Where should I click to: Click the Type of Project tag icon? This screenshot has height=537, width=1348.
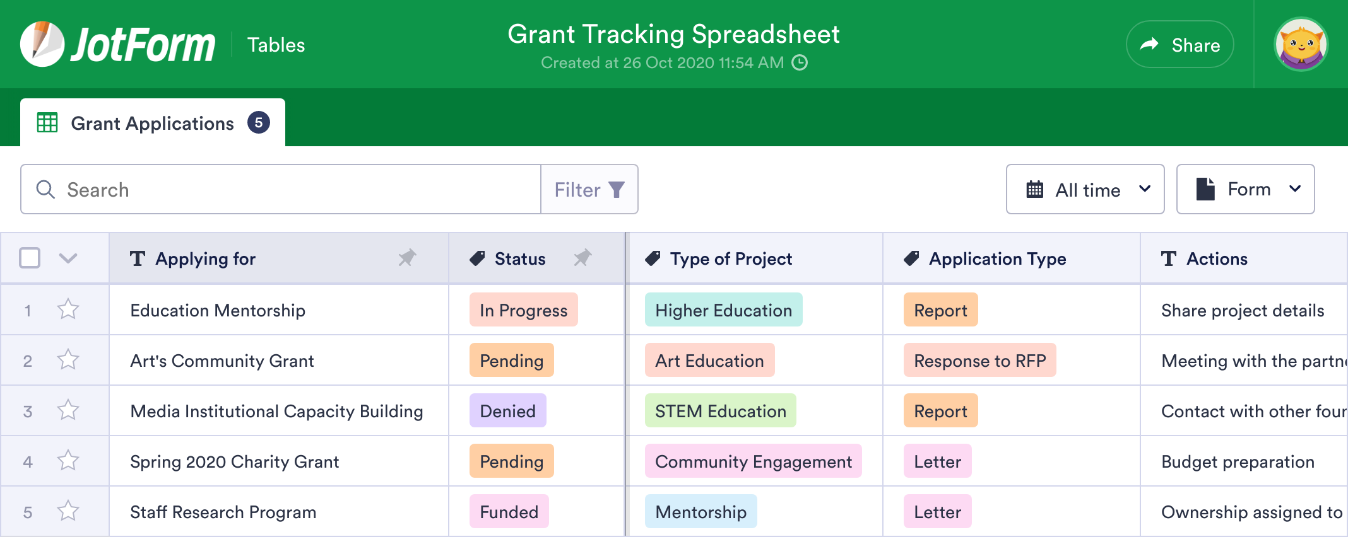tap(653, 258)
